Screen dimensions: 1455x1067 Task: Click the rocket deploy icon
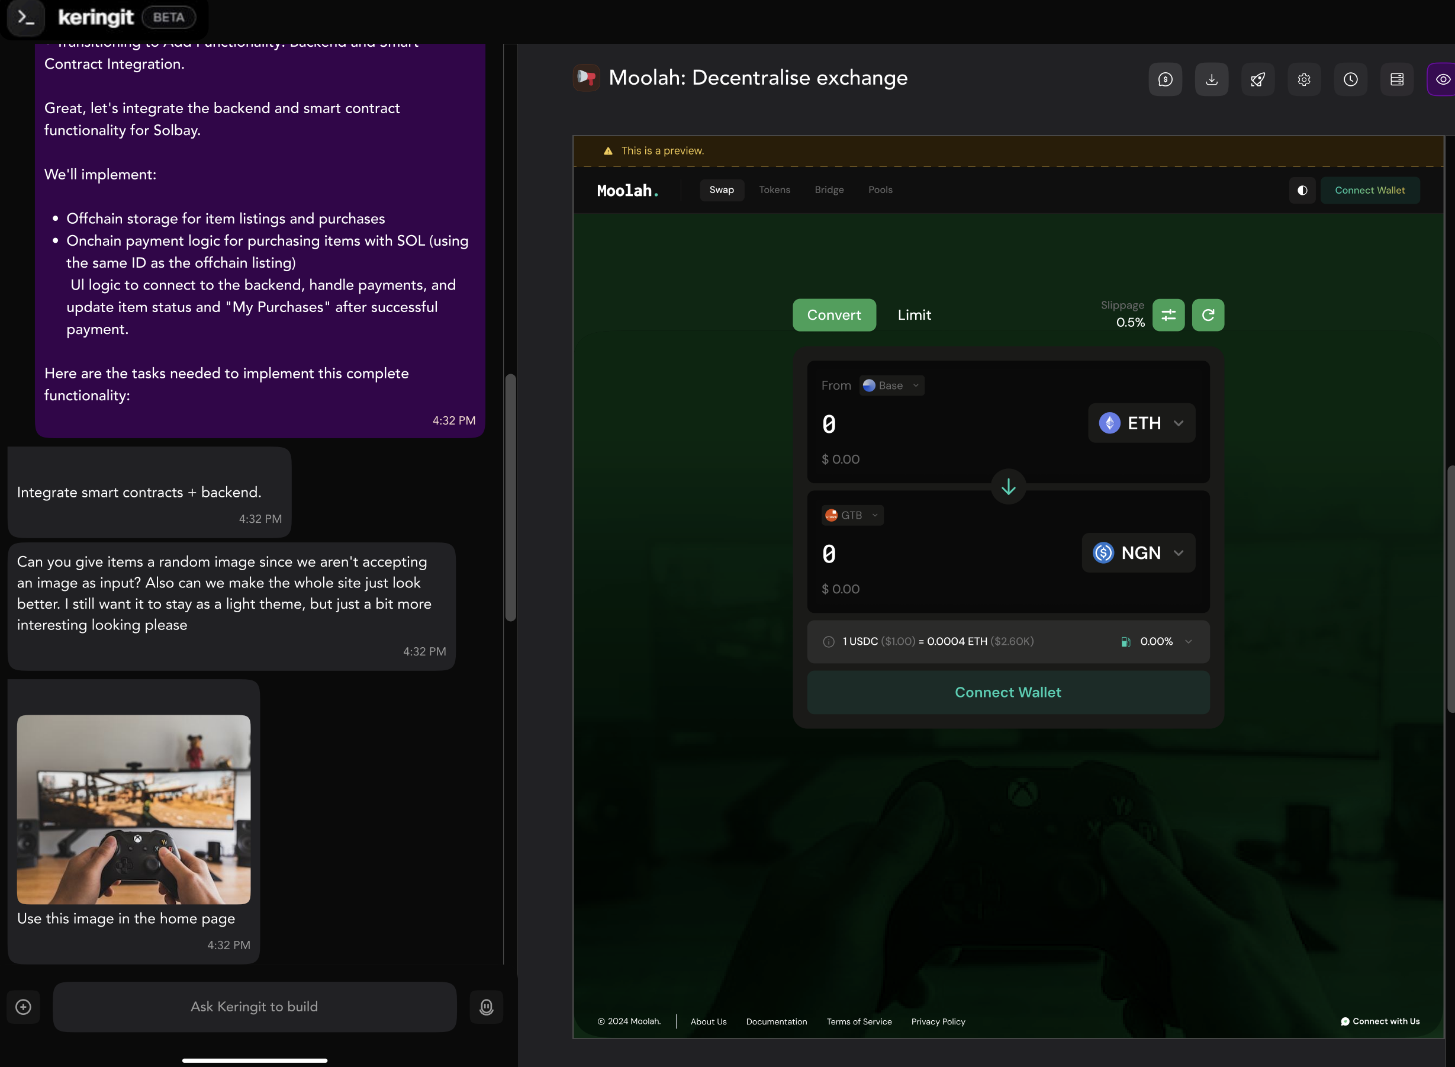(1257, 79)
